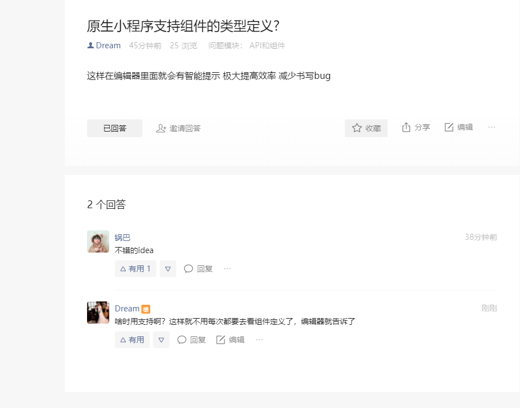
Task: Click the star icon to favorite the question
Action: coord(355,127)
